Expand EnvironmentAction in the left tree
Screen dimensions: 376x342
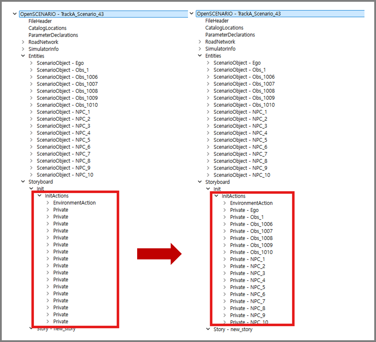(x=48, y=203)
